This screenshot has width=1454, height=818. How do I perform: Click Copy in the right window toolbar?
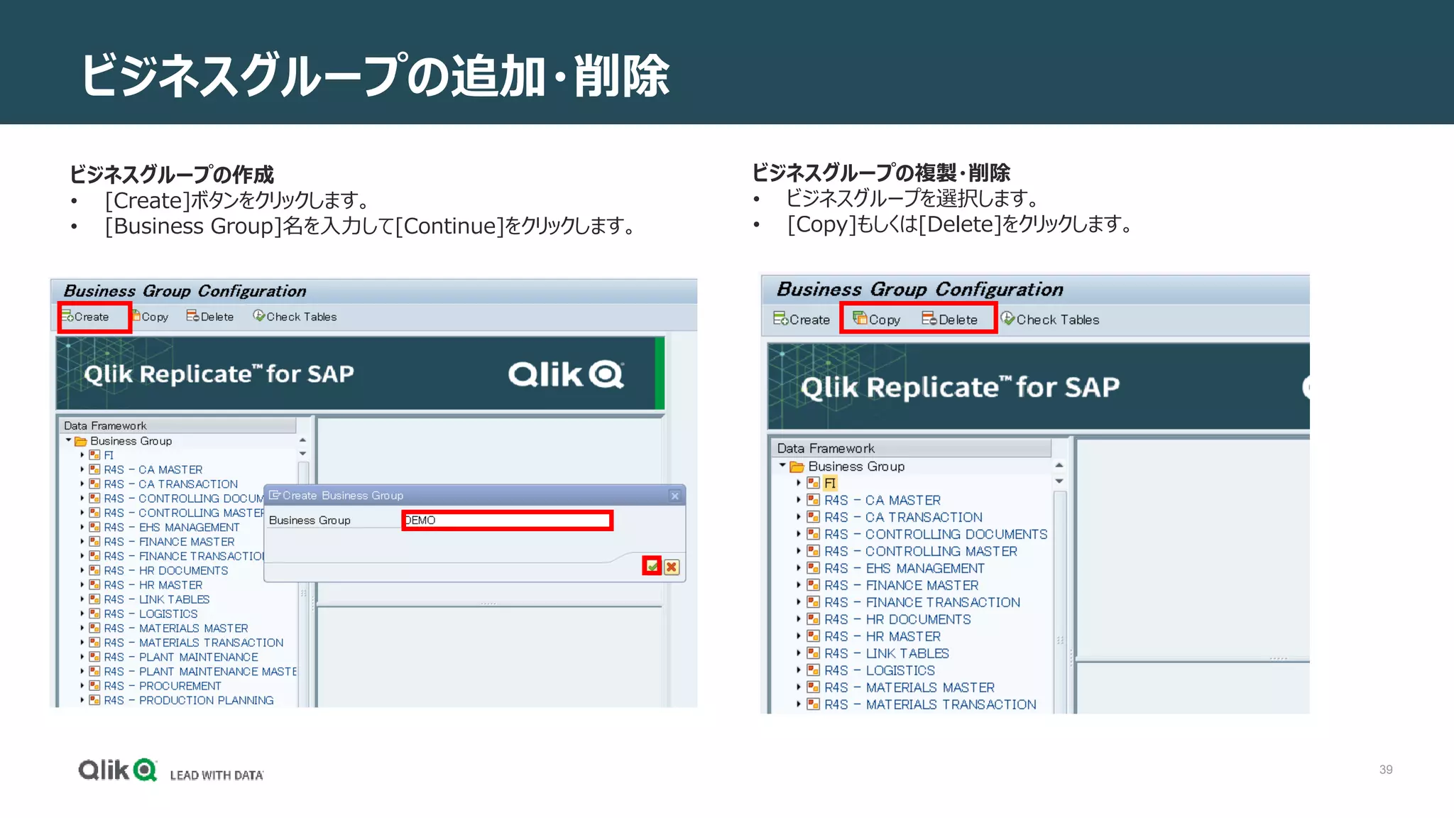(877, 320)
